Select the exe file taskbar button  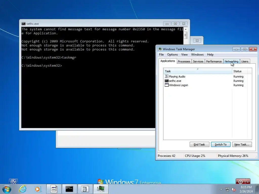(x=54, y=189)
